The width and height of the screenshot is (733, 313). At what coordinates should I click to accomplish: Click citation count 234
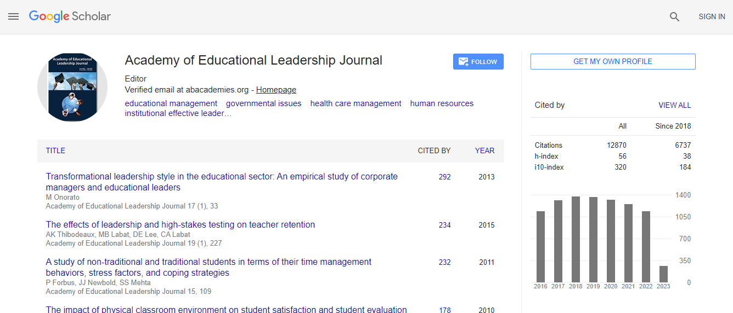[x=444, y=225]
